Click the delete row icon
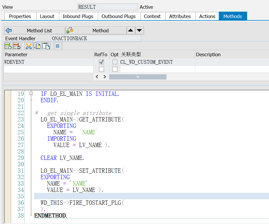This screenshot has height=224, width=269. pyautogui.click(x=17, y=46)
